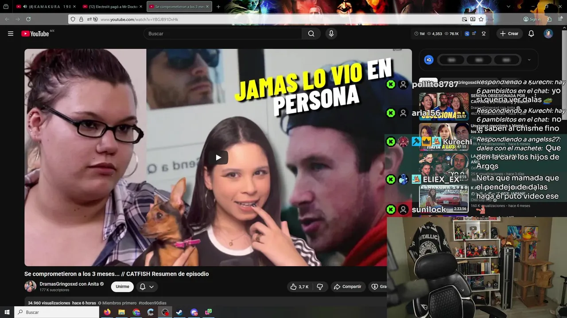The height and width of the screenshot is (318, 567).
Task: Expand the IQ extension panel chevron
Action: [x=529, y=60]
